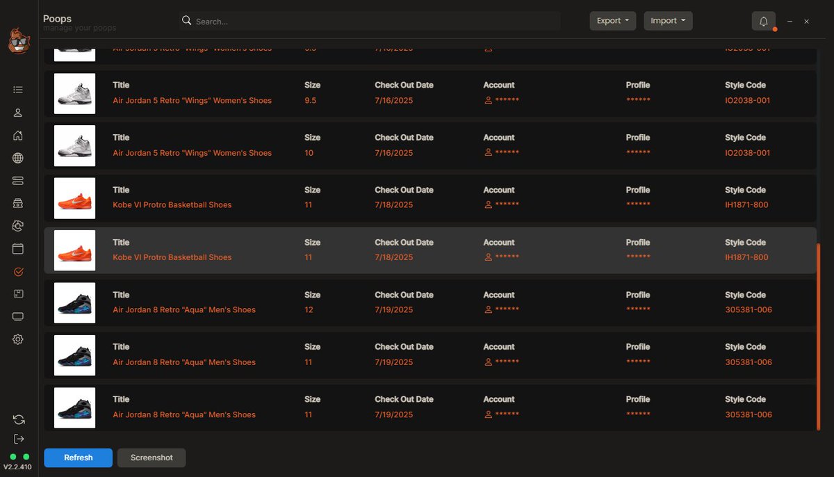Click the blue Refresh button
This screenshot has width=834, height=477.
click(78, 458)
